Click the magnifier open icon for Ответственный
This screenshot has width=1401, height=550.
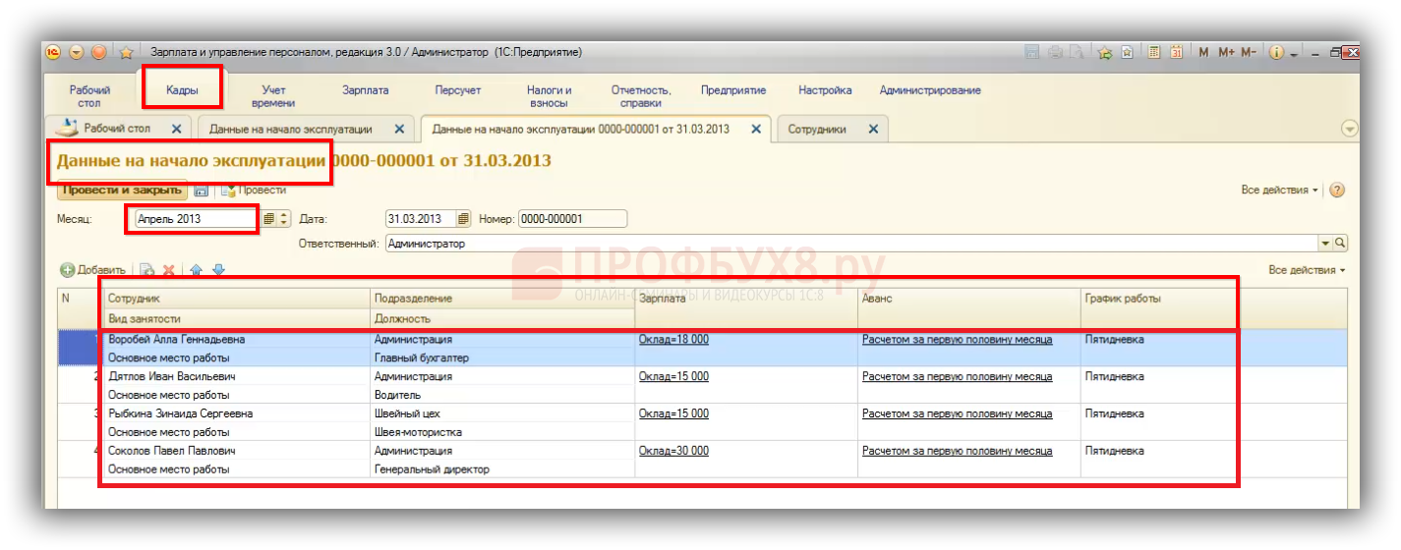(x=1340, y=243)
